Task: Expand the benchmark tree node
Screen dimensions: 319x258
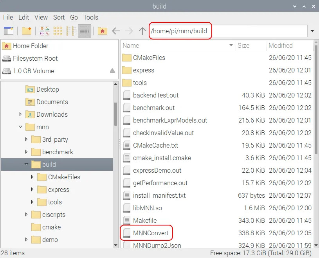Action: click(x=26, y=152)
